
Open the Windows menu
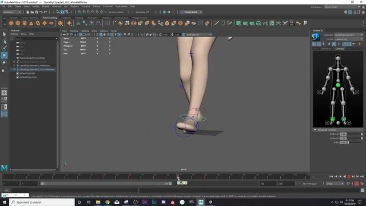click(x=56, y=6)
